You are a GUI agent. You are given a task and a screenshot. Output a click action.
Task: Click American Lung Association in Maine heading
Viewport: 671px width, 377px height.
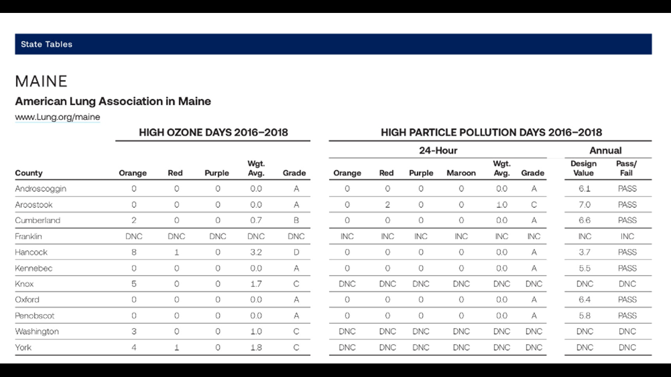(x=113, y=101)
